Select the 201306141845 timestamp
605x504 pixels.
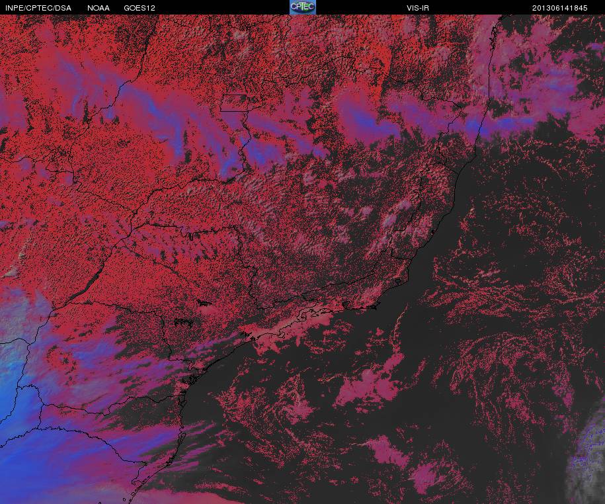click(x=560, y=8)
